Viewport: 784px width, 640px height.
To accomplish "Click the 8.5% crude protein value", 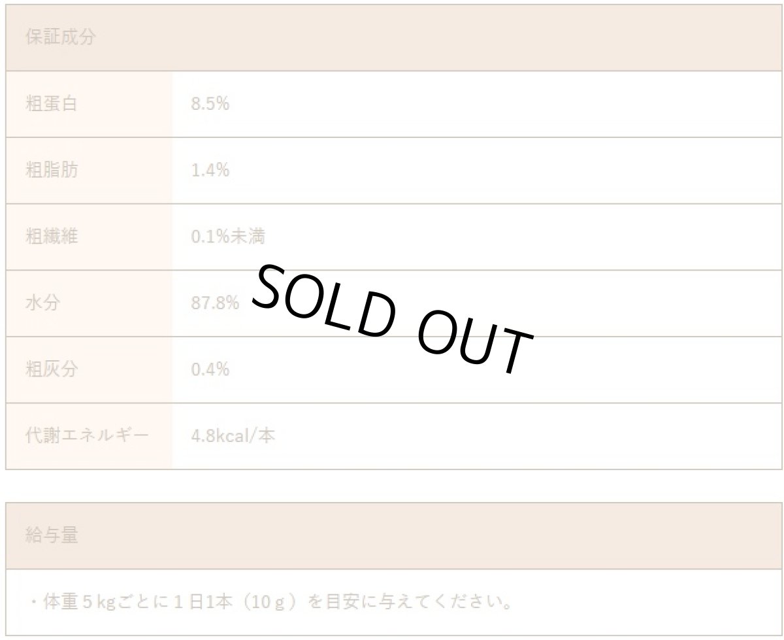I will [x=210, y=104].
